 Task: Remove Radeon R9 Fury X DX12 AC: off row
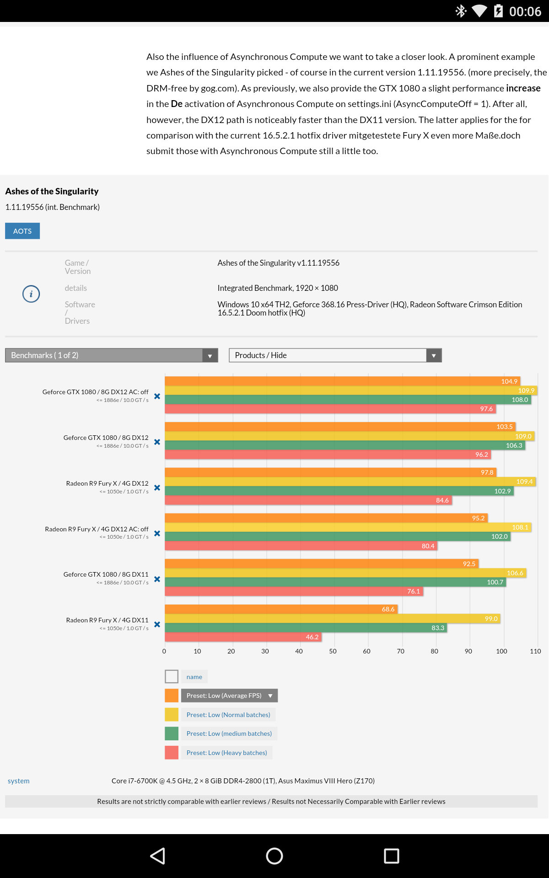[157, 533]
